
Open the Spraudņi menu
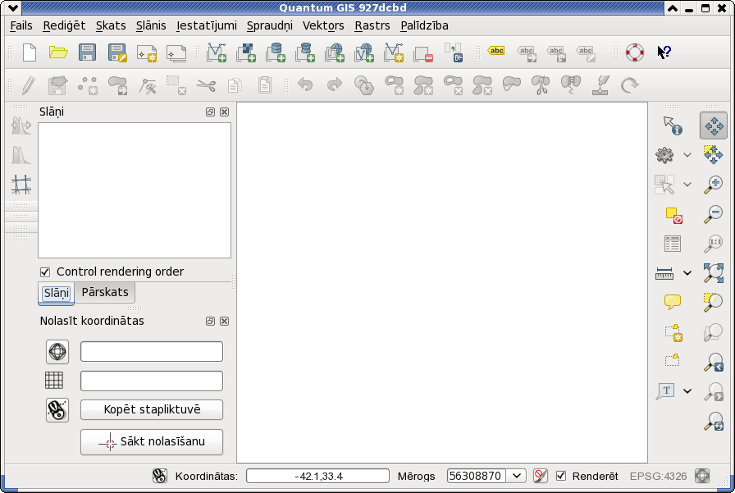(x=270, y=25)
